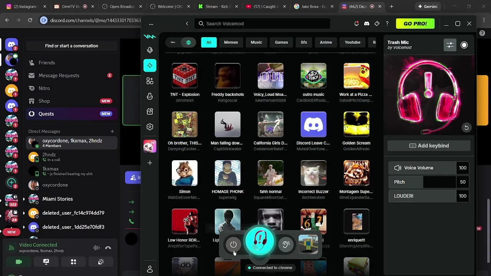Click the GO PRO! button
This screenshot has width=491, height=276.
coord(415,24)
